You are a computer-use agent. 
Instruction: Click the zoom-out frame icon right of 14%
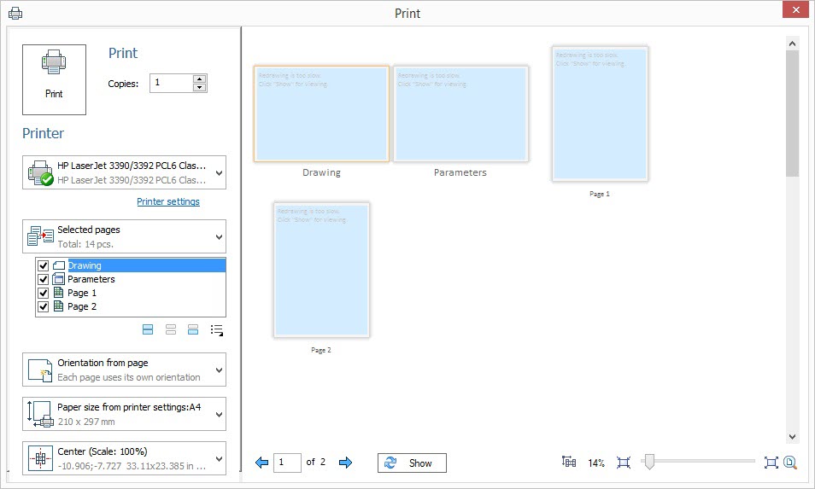pos(623,463)
